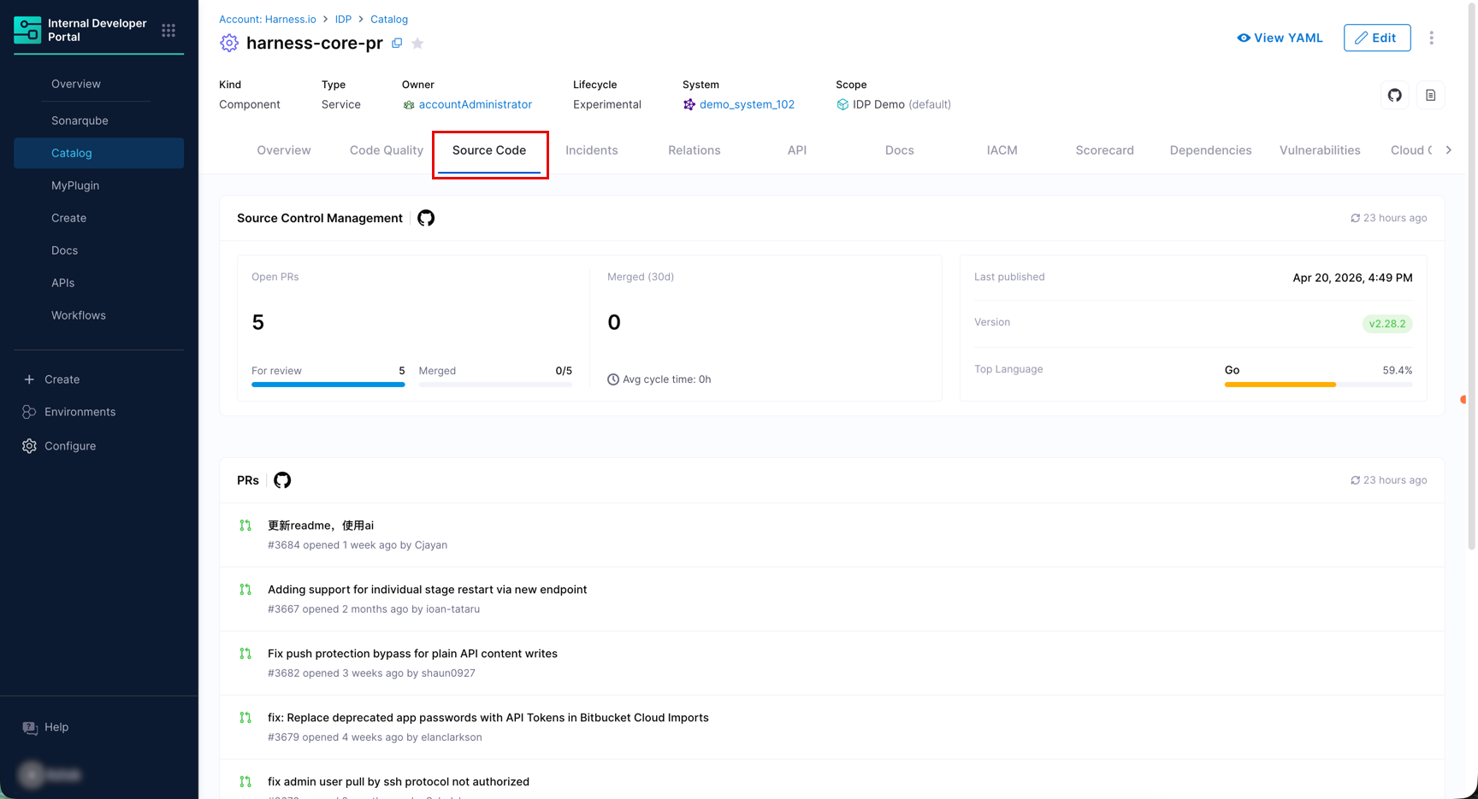Open PR Fix push protection bypass

point(412,654)
